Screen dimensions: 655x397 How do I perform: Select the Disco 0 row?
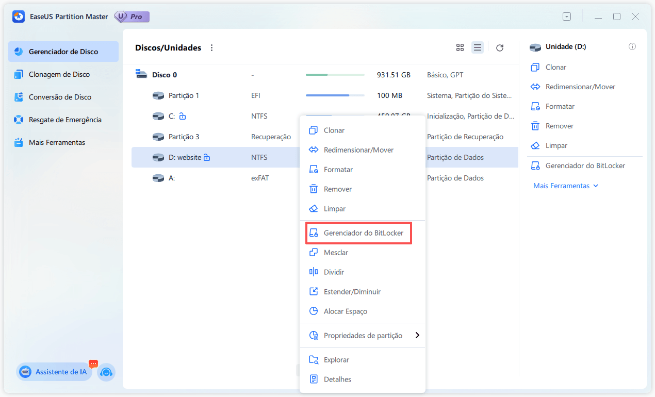coord(325,75)
